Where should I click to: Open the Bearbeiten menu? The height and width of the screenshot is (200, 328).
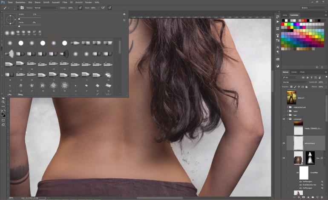pyautogui.click(x=20, y=2)
